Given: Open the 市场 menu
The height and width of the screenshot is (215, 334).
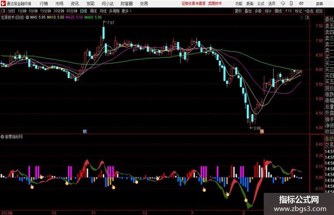Looking at the screenshot, I should pos(59,4).
